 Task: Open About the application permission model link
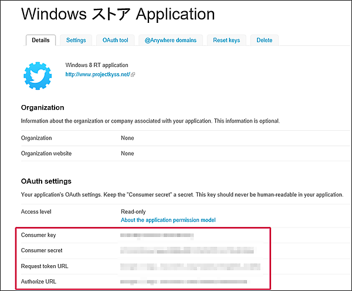point(168,220)
